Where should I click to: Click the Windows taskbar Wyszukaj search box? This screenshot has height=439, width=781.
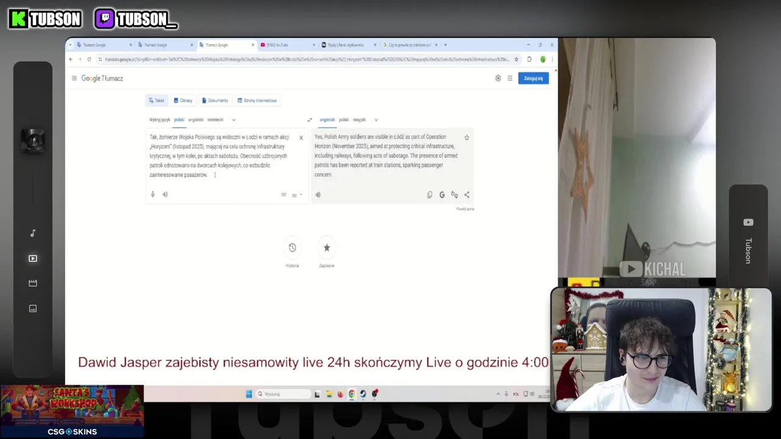coord(283,394)
